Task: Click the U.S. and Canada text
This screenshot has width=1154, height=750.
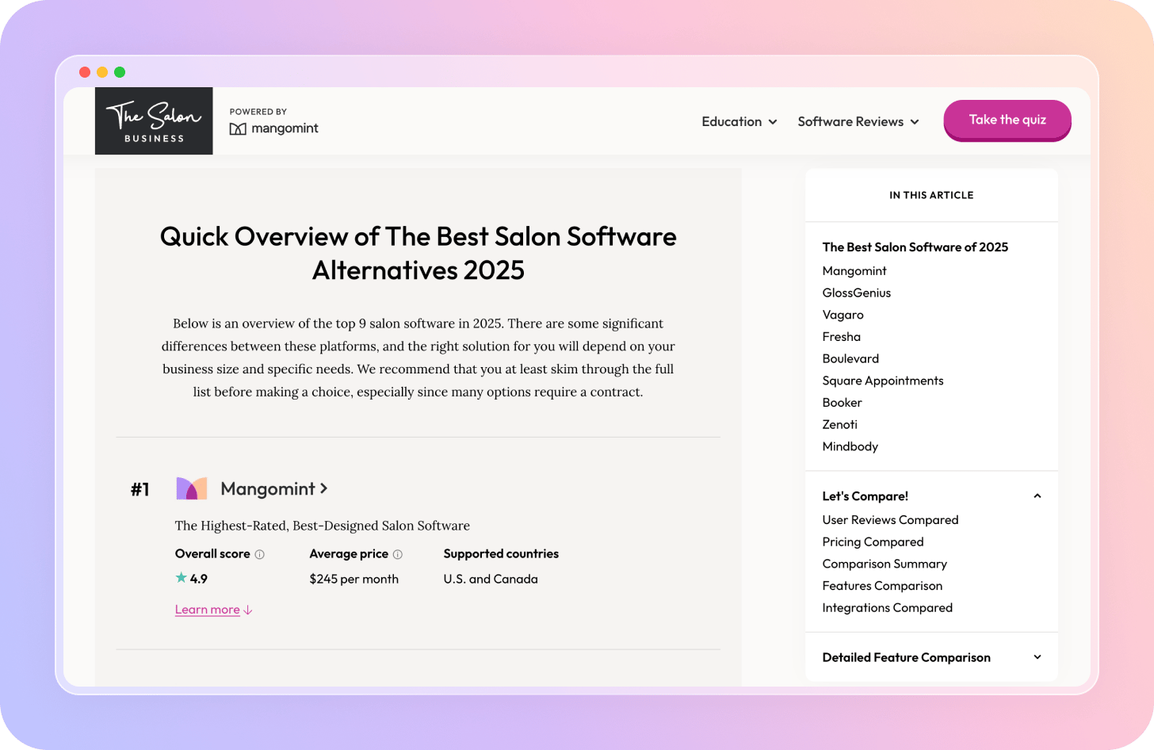Action: click(x=491, y=580)
